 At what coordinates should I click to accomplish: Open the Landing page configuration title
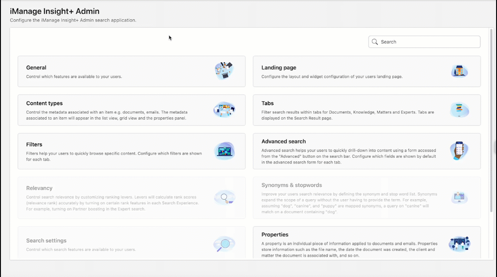coord(279,68)
